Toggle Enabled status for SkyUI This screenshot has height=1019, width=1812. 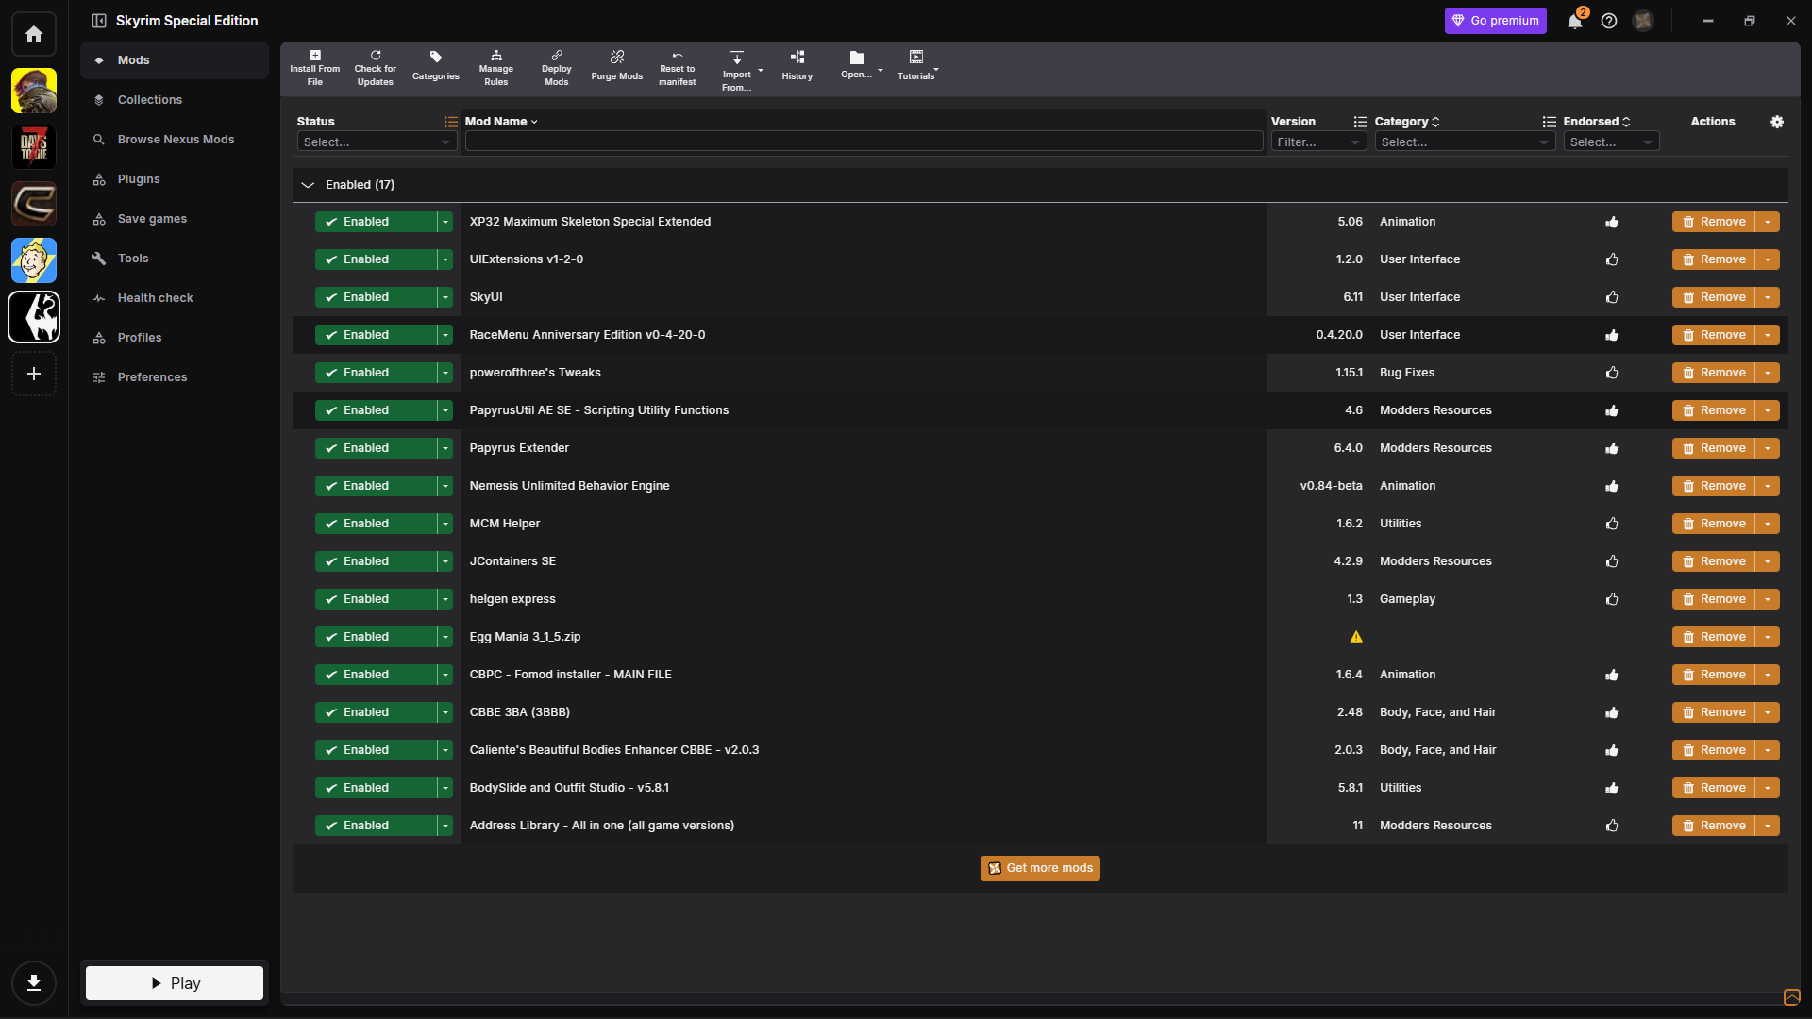click(x=376, y=297)
